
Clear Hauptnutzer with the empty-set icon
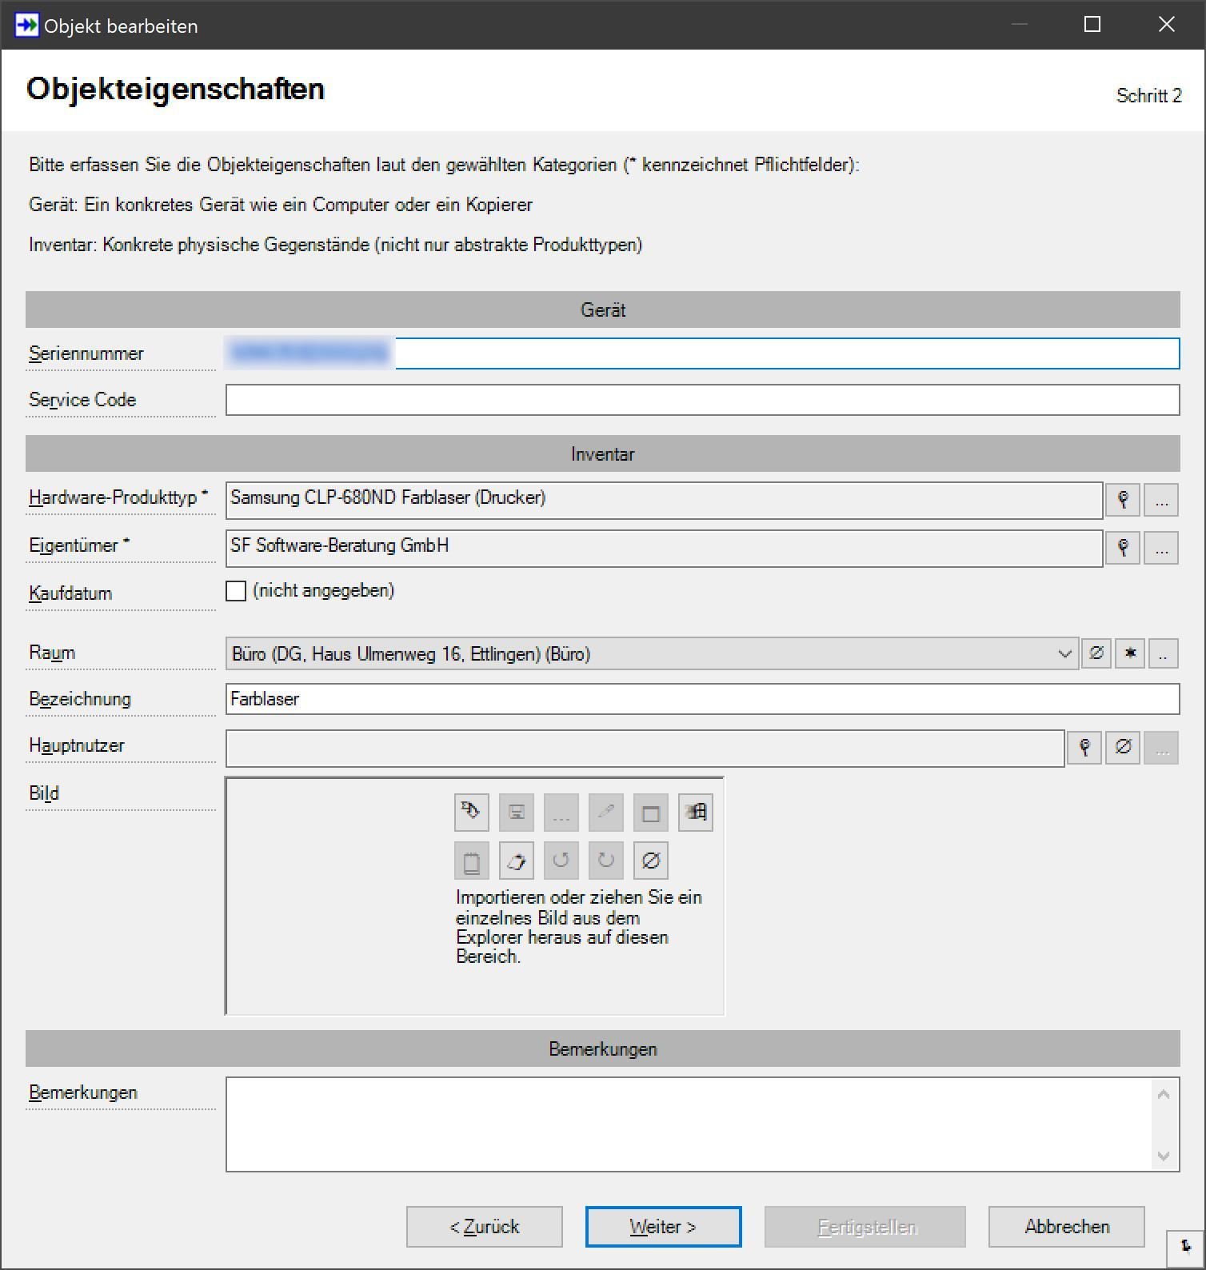(1123, 748)
